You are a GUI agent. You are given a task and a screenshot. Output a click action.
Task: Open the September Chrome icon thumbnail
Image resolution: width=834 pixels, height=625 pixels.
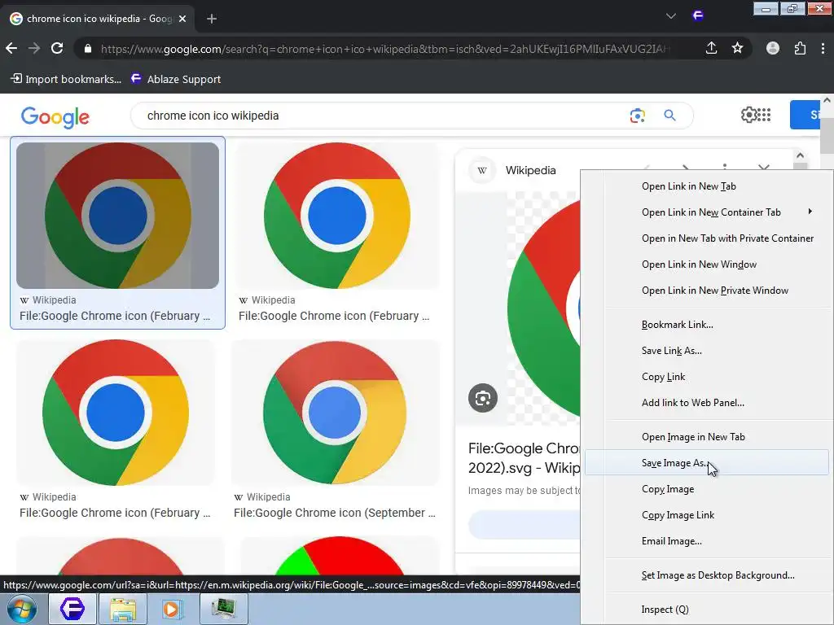click(x=335, y=413)
